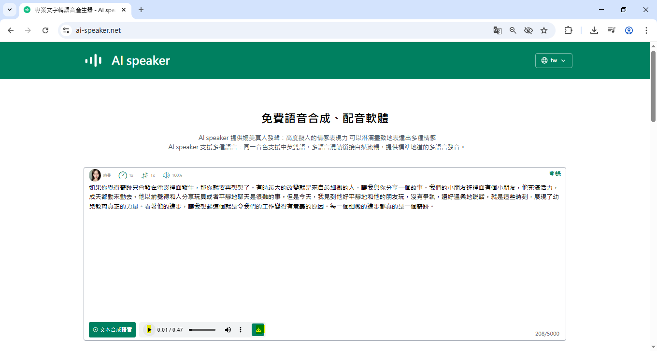
Task: Click the 文本合成語音 synthesize button
Action: coord(112,330)
